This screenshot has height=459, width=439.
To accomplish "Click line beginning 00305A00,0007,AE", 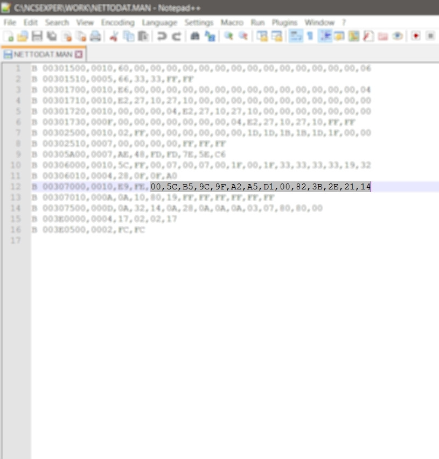I will (x=129, y=154).
